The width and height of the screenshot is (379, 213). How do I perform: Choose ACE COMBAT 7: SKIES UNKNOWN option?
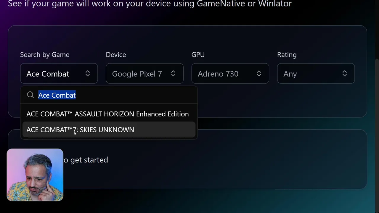[109, 130]
